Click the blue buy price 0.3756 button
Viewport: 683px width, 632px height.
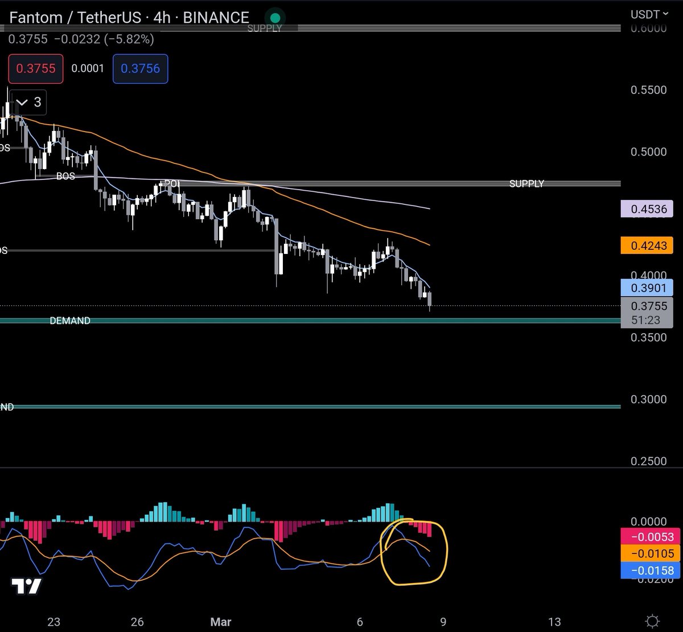140,68
